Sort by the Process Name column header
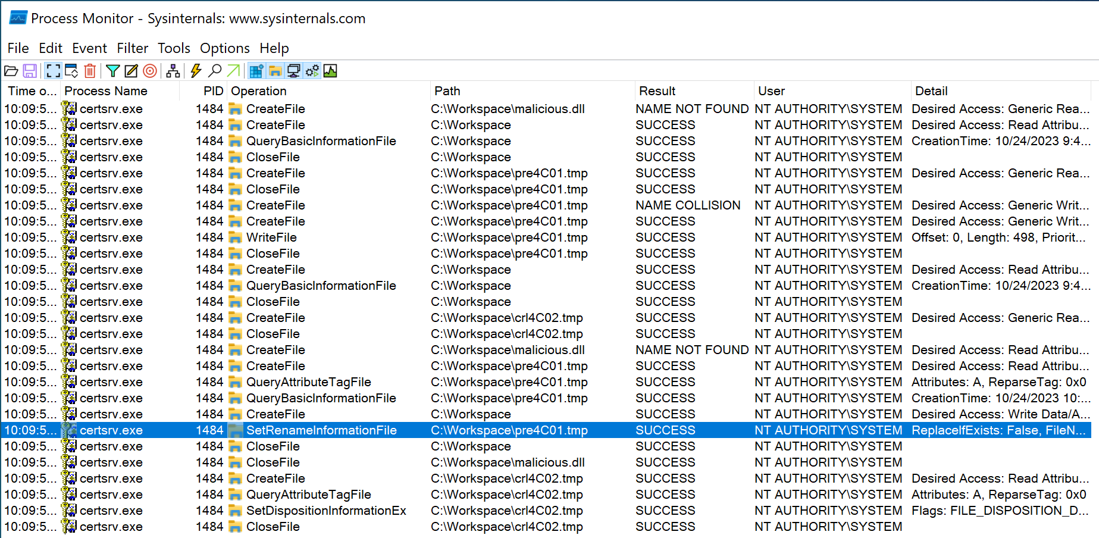The width and height of the screenshot is (1099, 538). [120, 91]
